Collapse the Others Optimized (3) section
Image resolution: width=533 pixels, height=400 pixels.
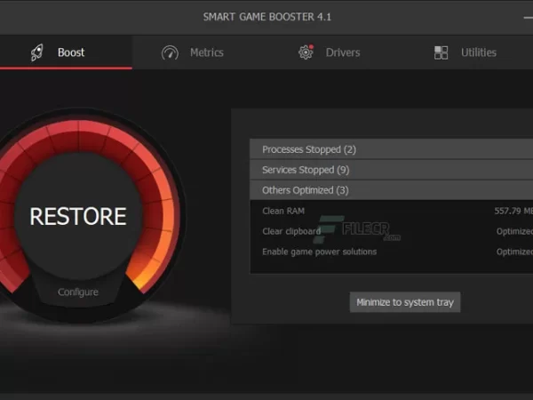(x=391, y=190)
